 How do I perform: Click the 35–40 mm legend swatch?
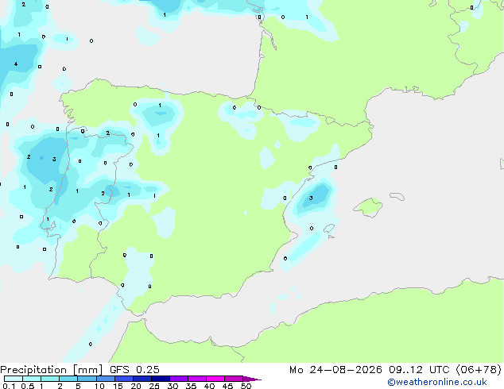(197, 379)
